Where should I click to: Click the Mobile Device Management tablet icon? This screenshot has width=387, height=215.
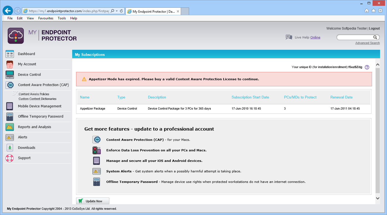(x=10, y=106)
